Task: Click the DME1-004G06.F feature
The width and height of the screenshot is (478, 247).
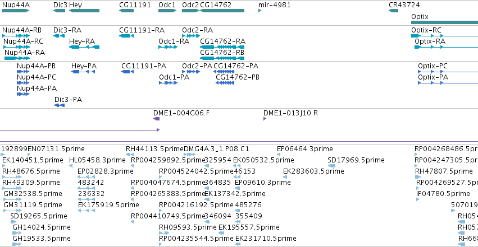Action: click(181, 113)
